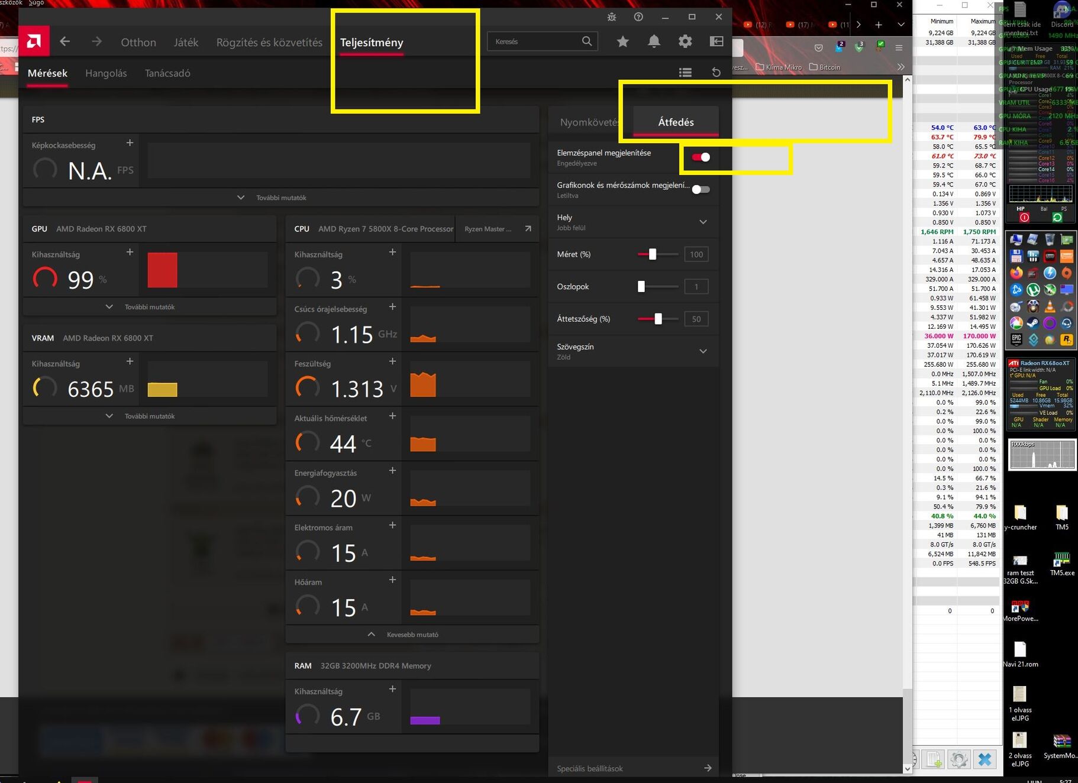The width and height of the screenshot is (1078, 783).
Task: Click the Áttetszőség value box showing 50
Action: point(696,319)
